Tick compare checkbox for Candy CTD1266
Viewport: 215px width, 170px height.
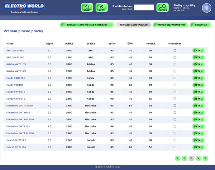(175, 78)
